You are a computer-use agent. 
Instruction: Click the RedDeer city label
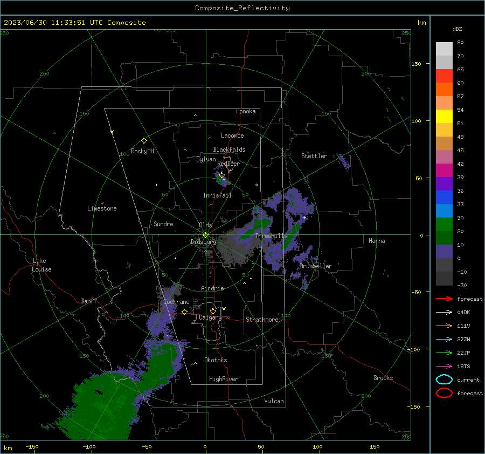coord(228,164)
